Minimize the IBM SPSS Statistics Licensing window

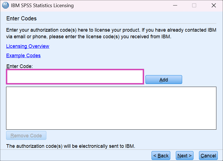click(x=175, y=5)
